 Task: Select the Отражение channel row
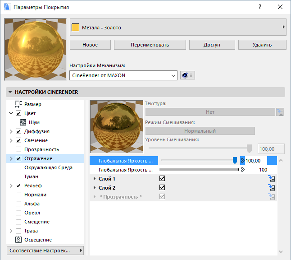tap(45, 158)
